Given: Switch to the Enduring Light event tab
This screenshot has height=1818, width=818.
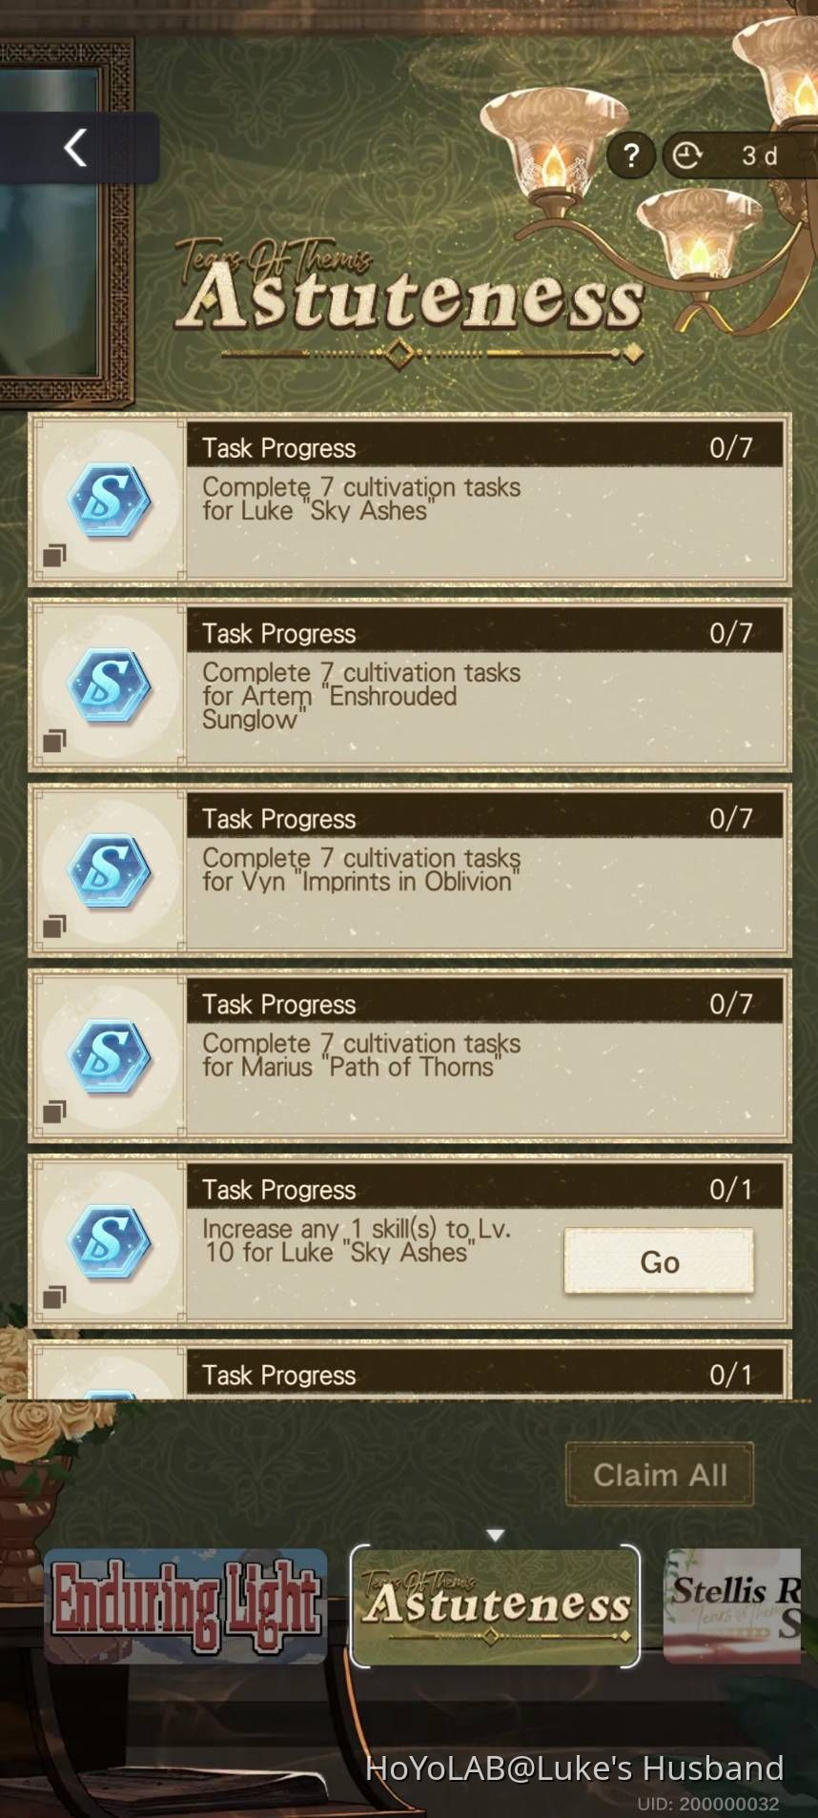Looking at the screenshot, I should tap(186, 1606).
